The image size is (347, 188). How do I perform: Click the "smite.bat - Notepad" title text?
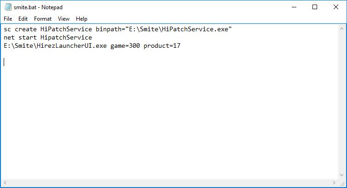pyautogui.click(x=38, y=7)
